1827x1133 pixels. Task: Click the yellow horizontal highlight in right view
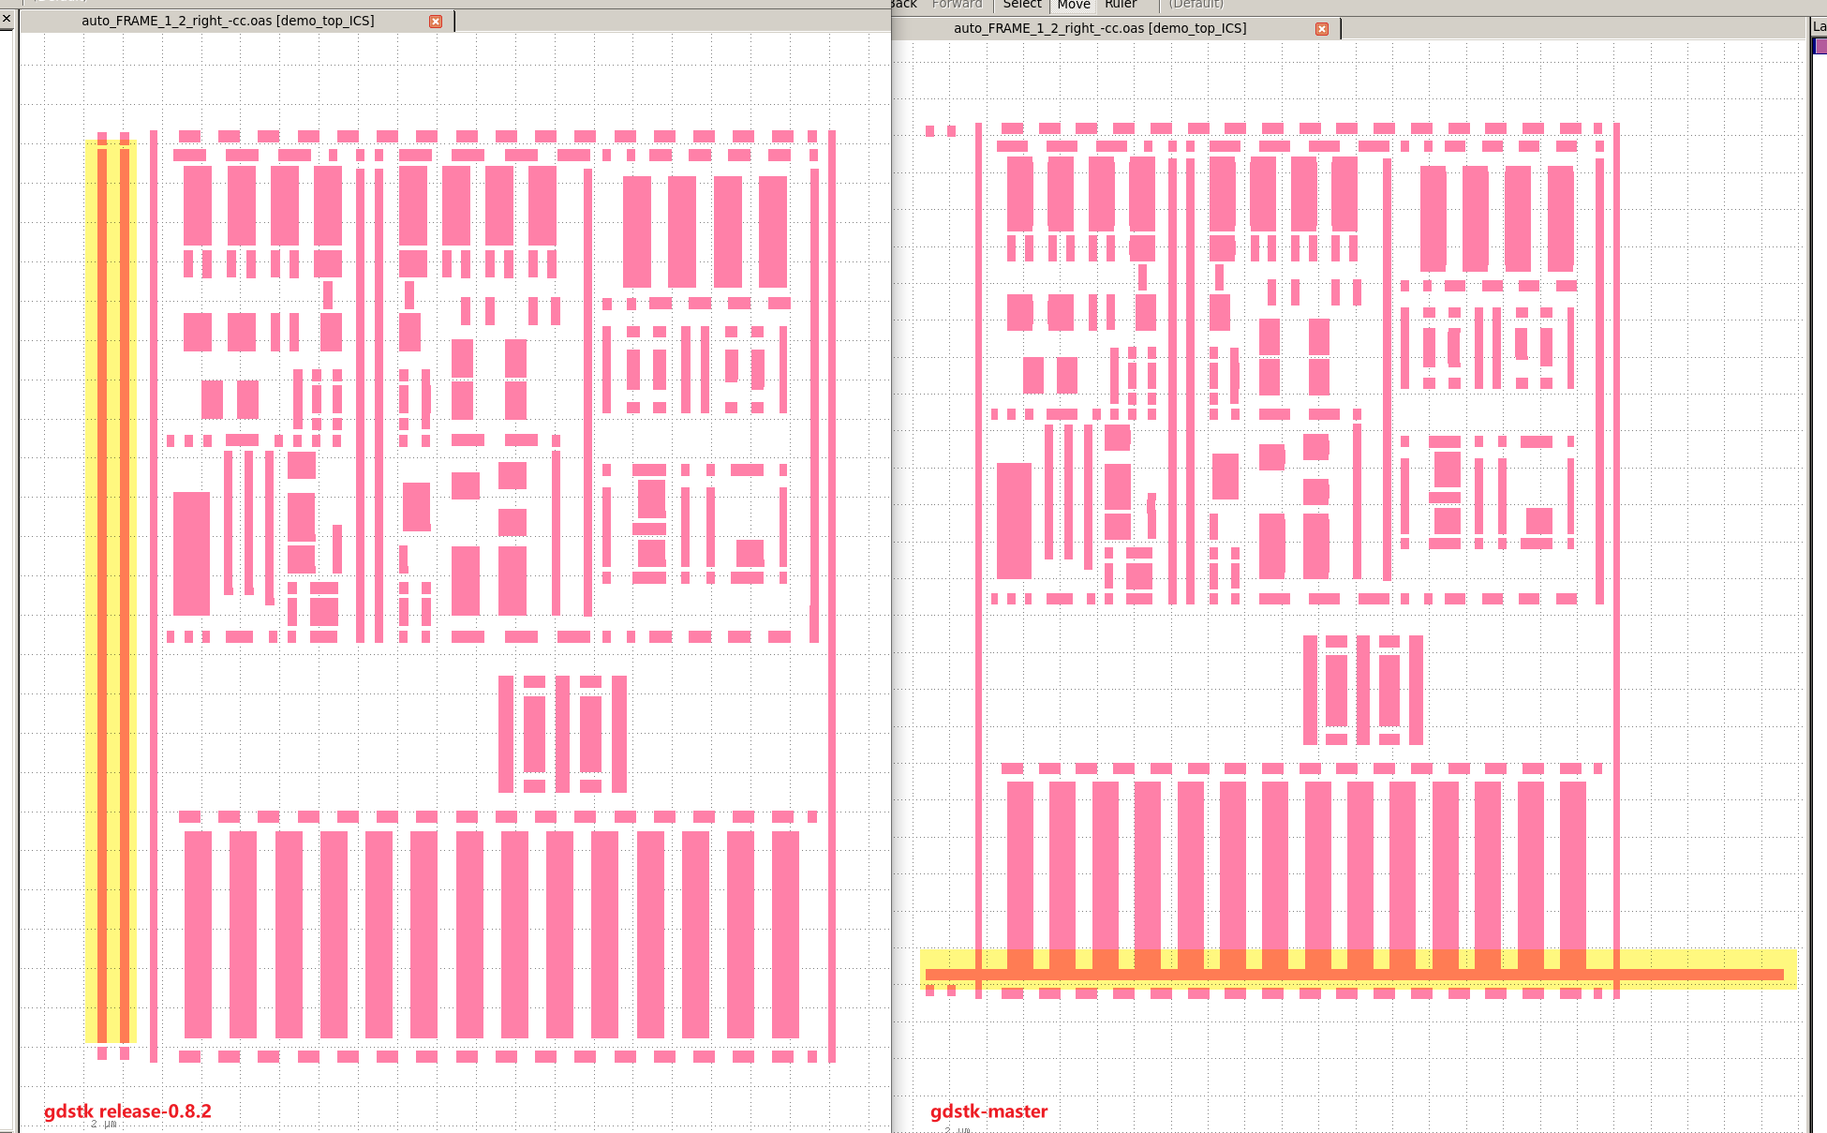1359,968
